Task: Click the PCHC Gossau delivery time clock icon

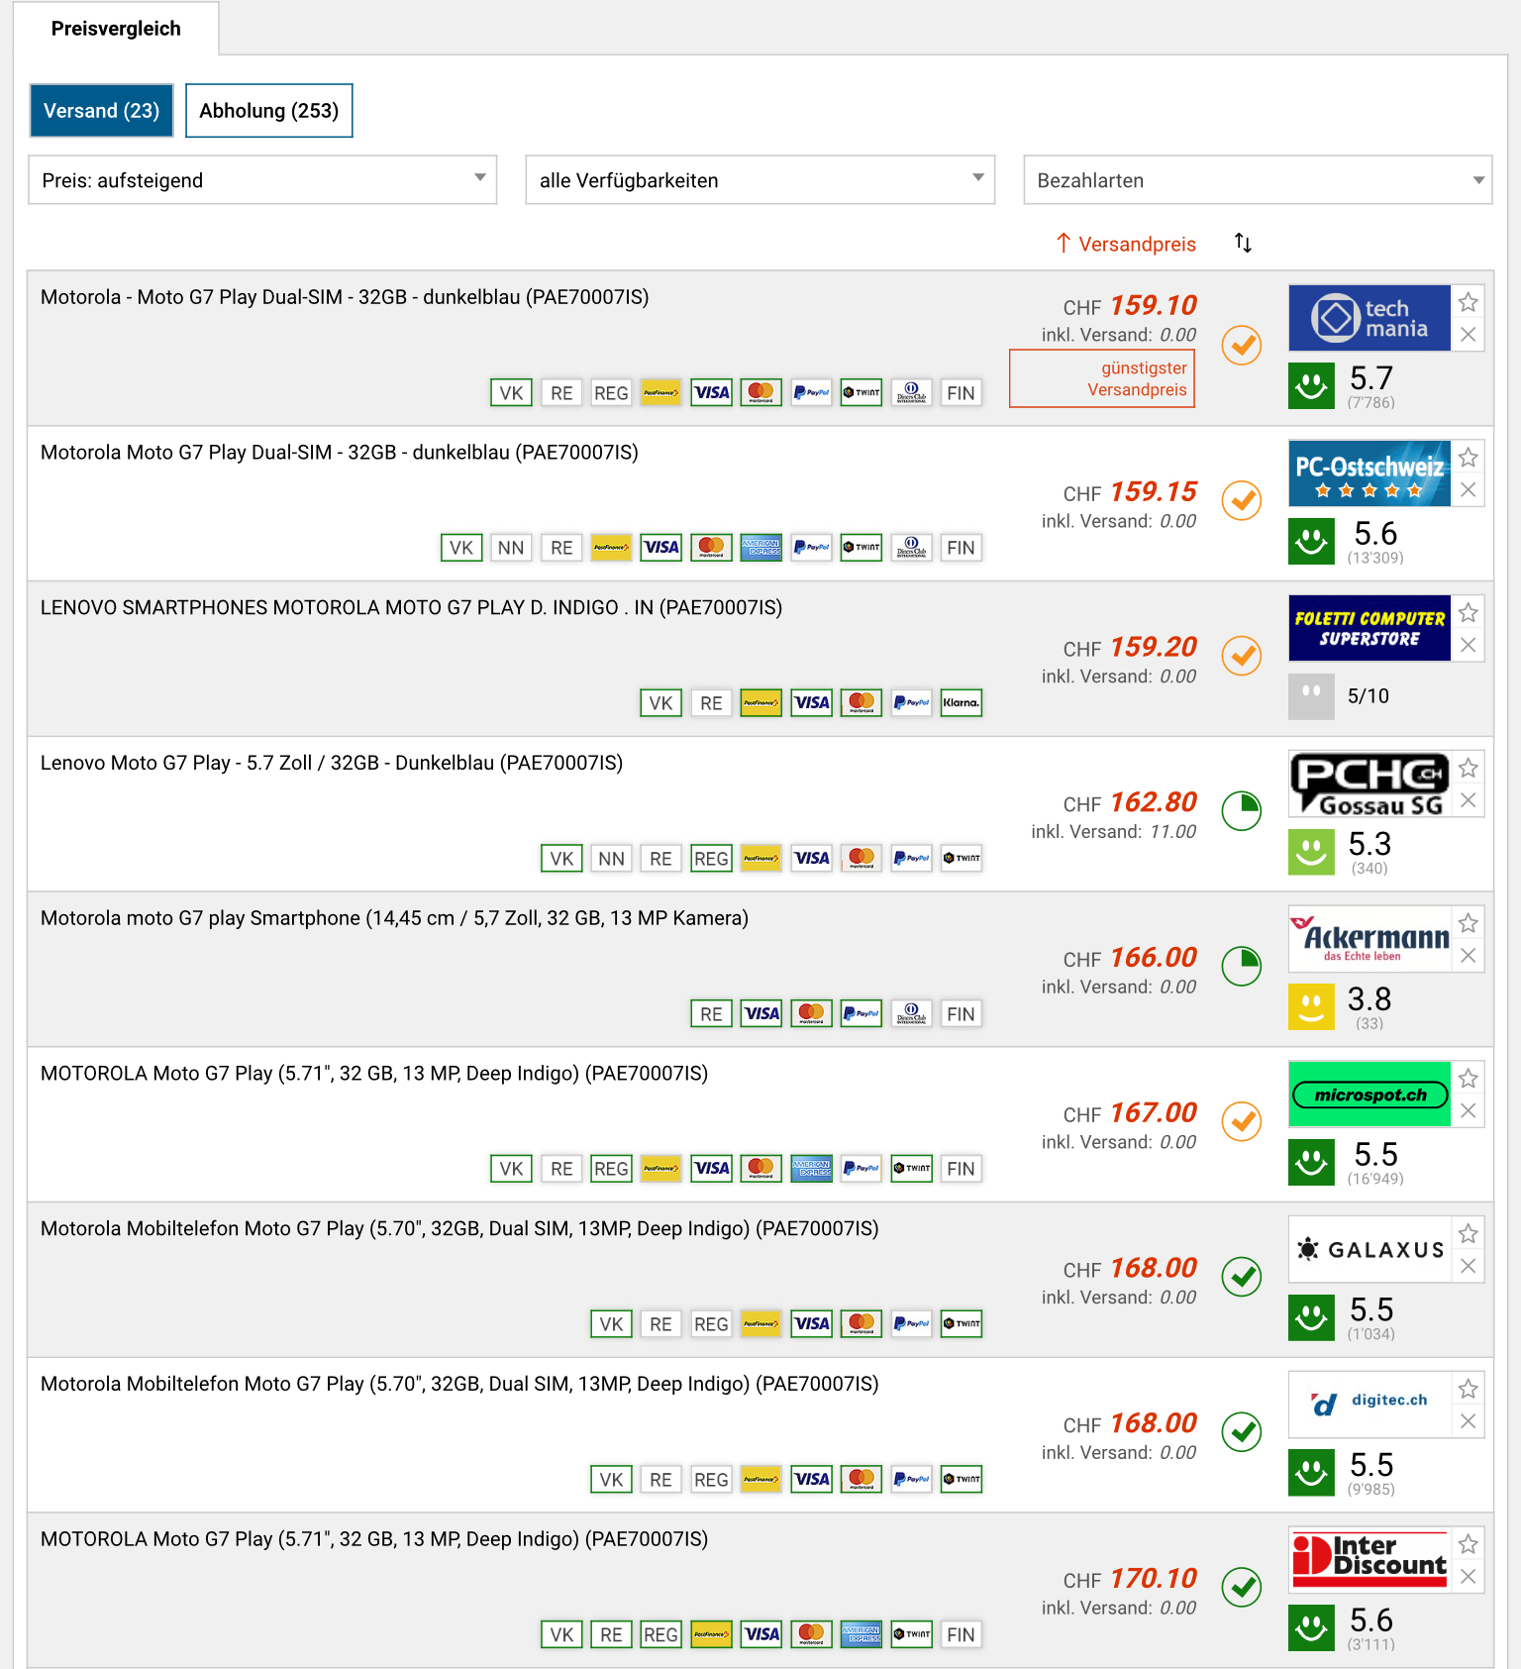Action: point(1241,810)
